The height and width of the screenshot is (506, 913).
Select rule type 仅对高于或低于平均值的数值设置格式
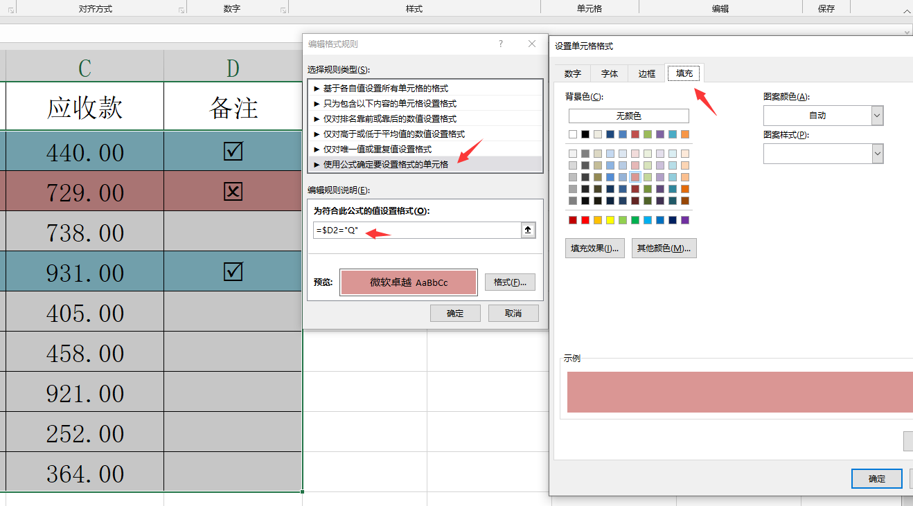click(x=425, y=134)
